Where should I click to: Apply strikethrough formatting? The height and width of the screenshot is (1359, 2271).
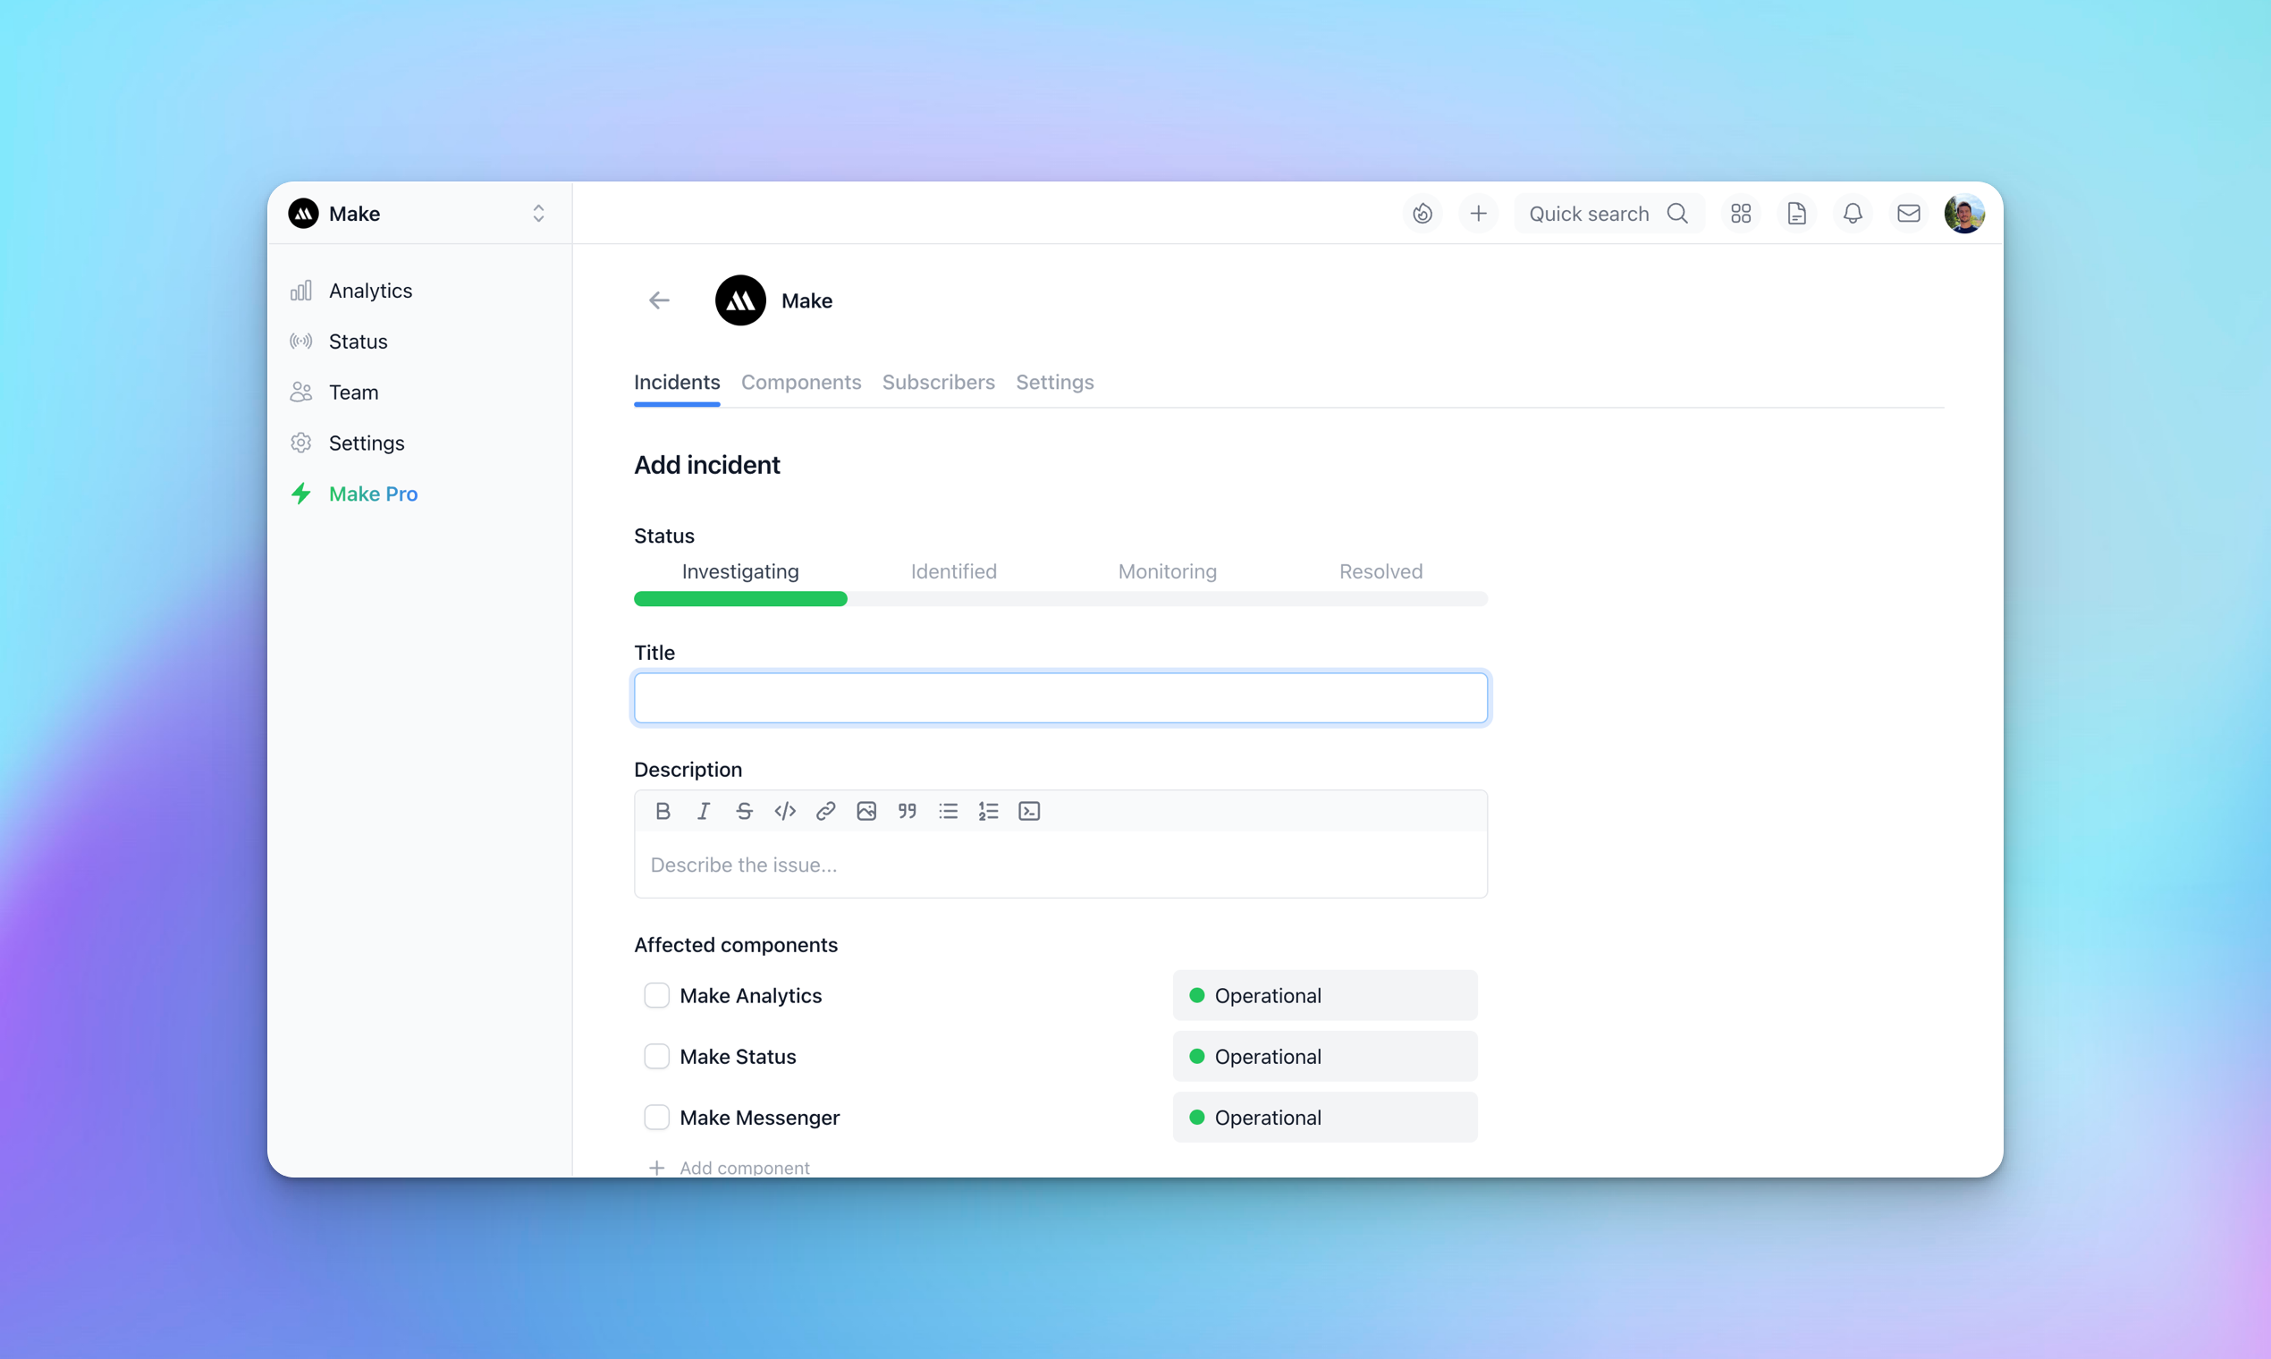point(744,811)
